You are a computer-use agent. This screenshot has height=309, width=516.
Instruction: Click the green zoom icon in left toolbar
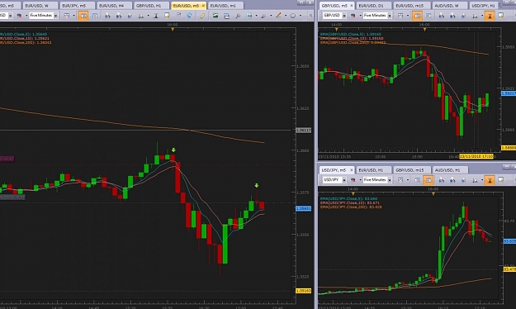249,16
